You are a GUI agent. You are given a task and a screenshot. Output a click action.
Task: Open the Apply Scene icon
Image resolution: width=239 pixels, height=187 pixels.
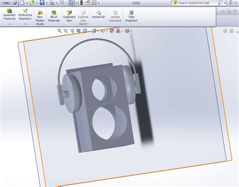[x=118, y=31]
